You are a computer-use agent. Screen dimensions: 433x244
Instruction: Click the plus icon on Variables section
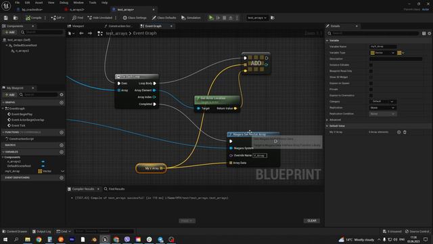pyautogui.click(x=62, y=152)
